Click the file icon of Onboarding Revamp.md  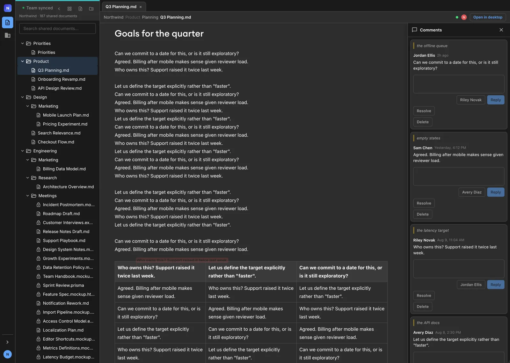33,79
